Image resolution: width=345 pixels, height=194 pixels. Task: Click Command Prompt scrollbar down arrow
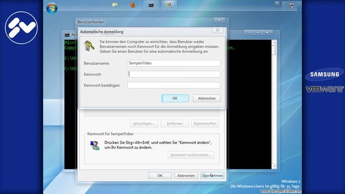coord(274,167)
